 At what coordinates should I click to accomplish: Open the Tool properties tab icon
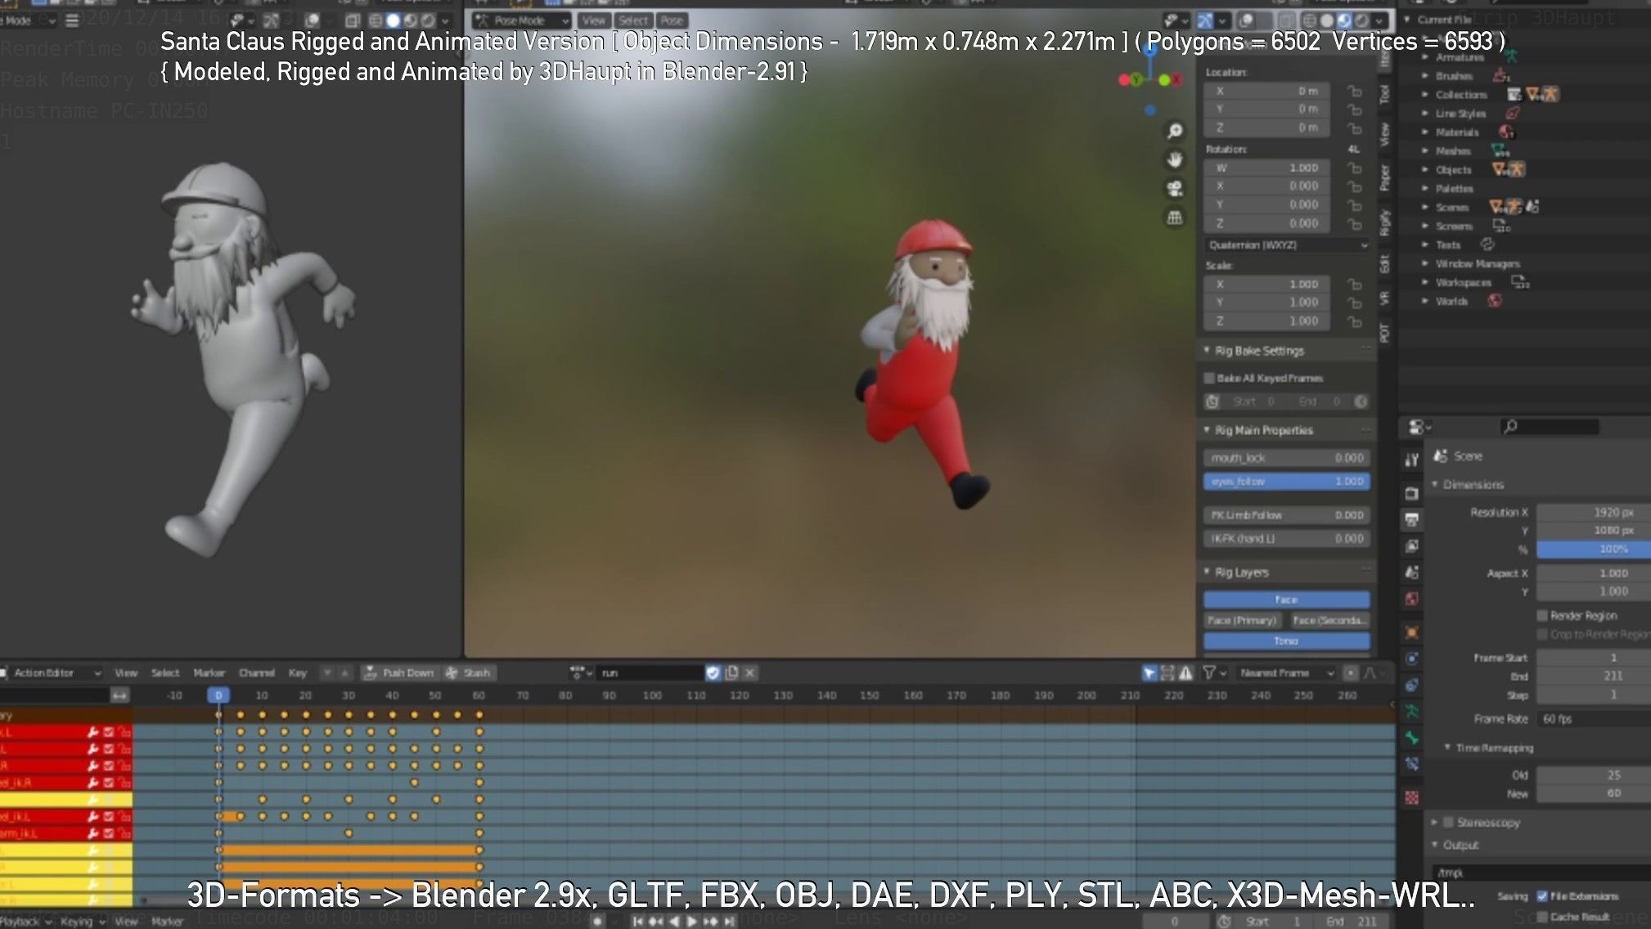click(x=1411, y=460)
